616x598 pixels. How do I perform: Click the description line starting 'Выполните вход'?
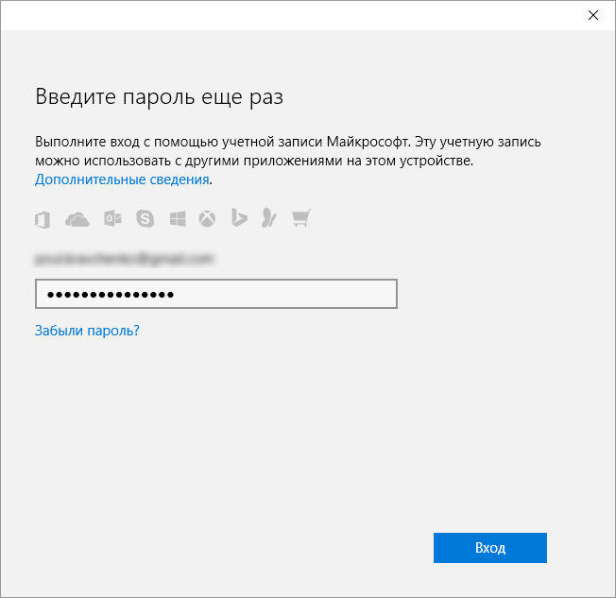[x=288, y=142]
